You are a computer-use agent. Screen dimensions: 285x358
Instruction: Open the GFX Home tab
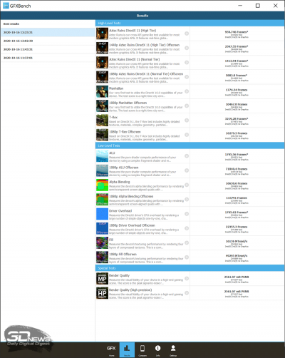111,350
